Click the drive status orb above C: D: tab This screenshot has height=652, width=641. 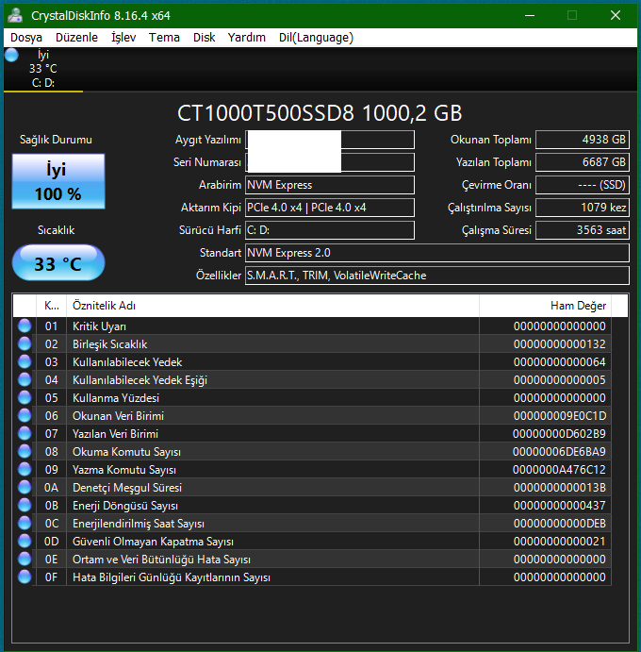(x=11, y=55)
